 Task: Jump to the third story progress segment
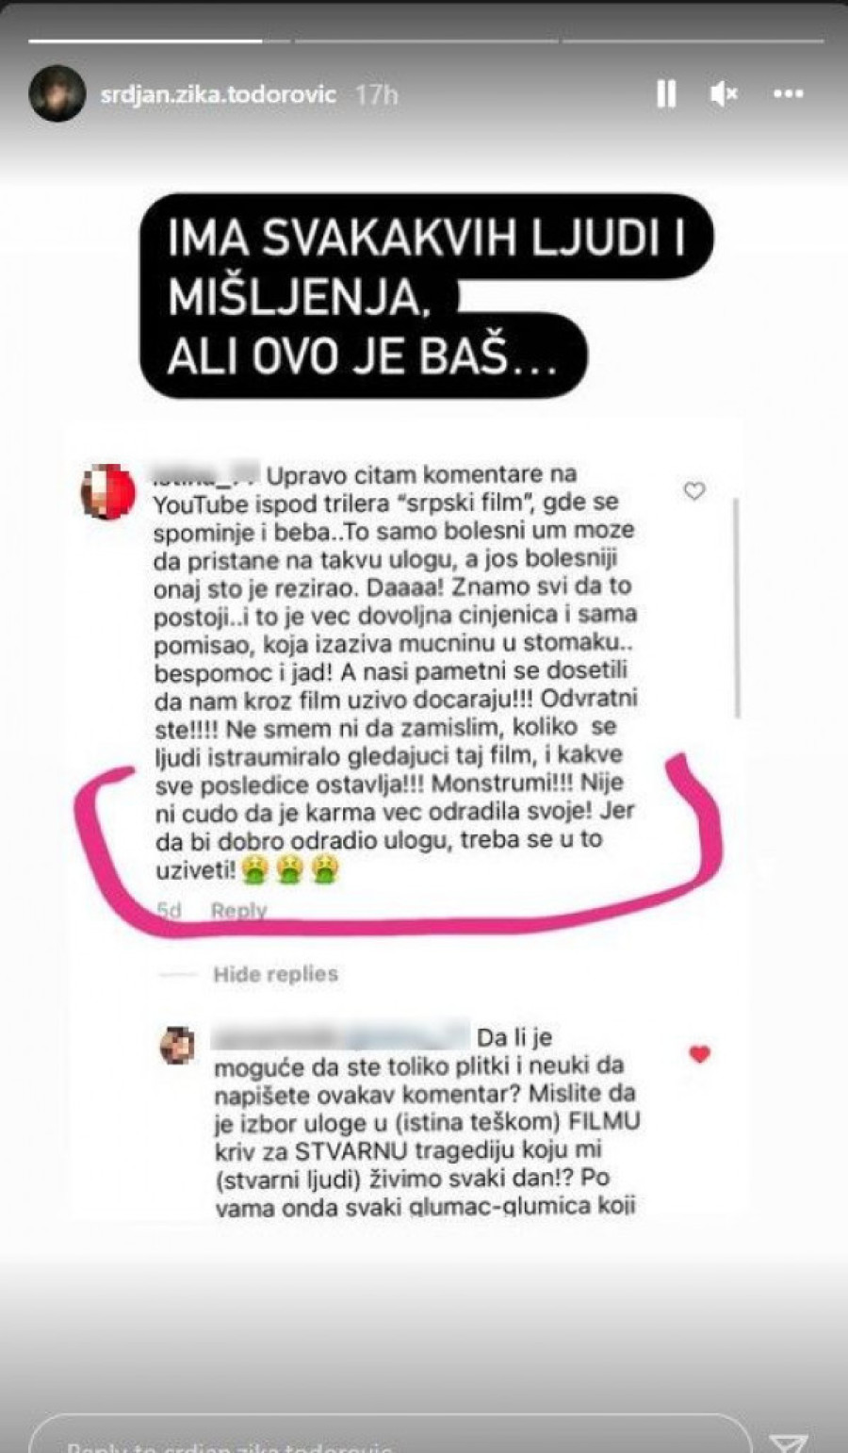(693, 41)
